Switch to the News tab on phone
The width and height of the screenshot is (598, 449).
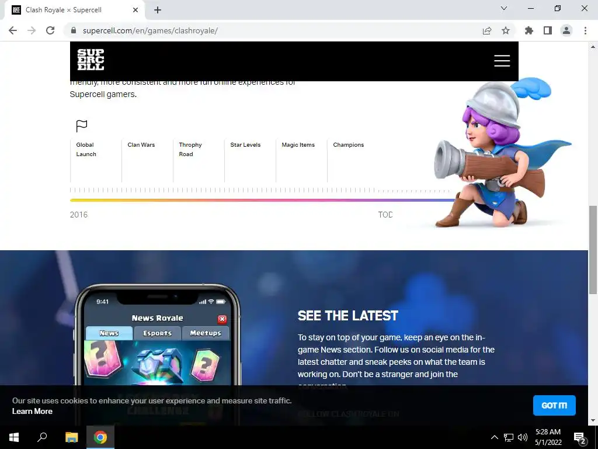109,333
